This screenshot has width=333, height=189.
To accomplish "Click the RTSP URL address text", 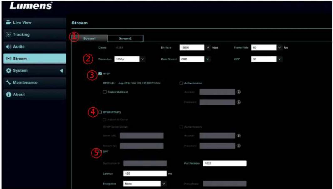I will click(x=139, y=83).
